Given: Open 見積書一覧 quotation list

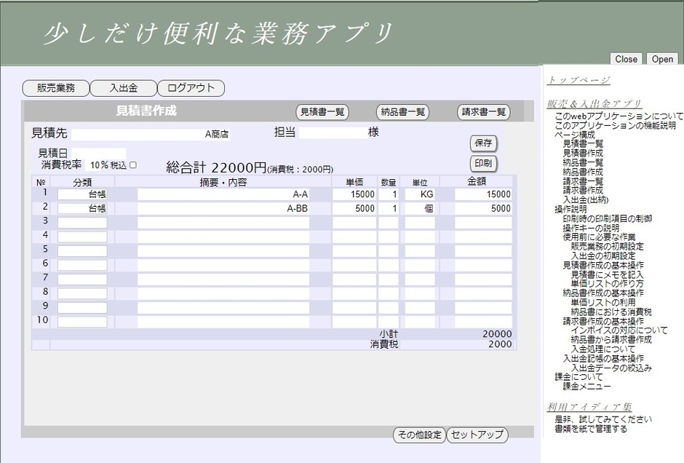Looking at the screenshot, I should pyautogui.click(x=322, y=112).
